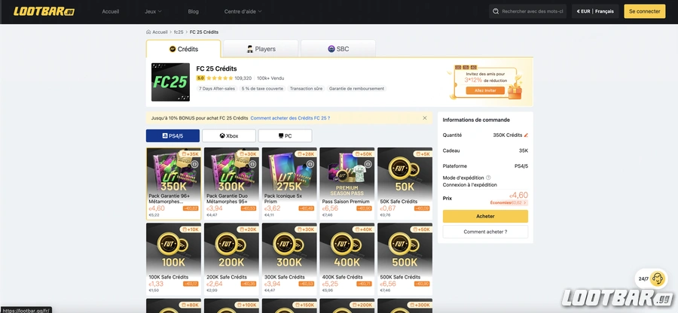Click the Acheter button
The height and width of the screenshot is (313, 678).
click(x=485, y=216)
